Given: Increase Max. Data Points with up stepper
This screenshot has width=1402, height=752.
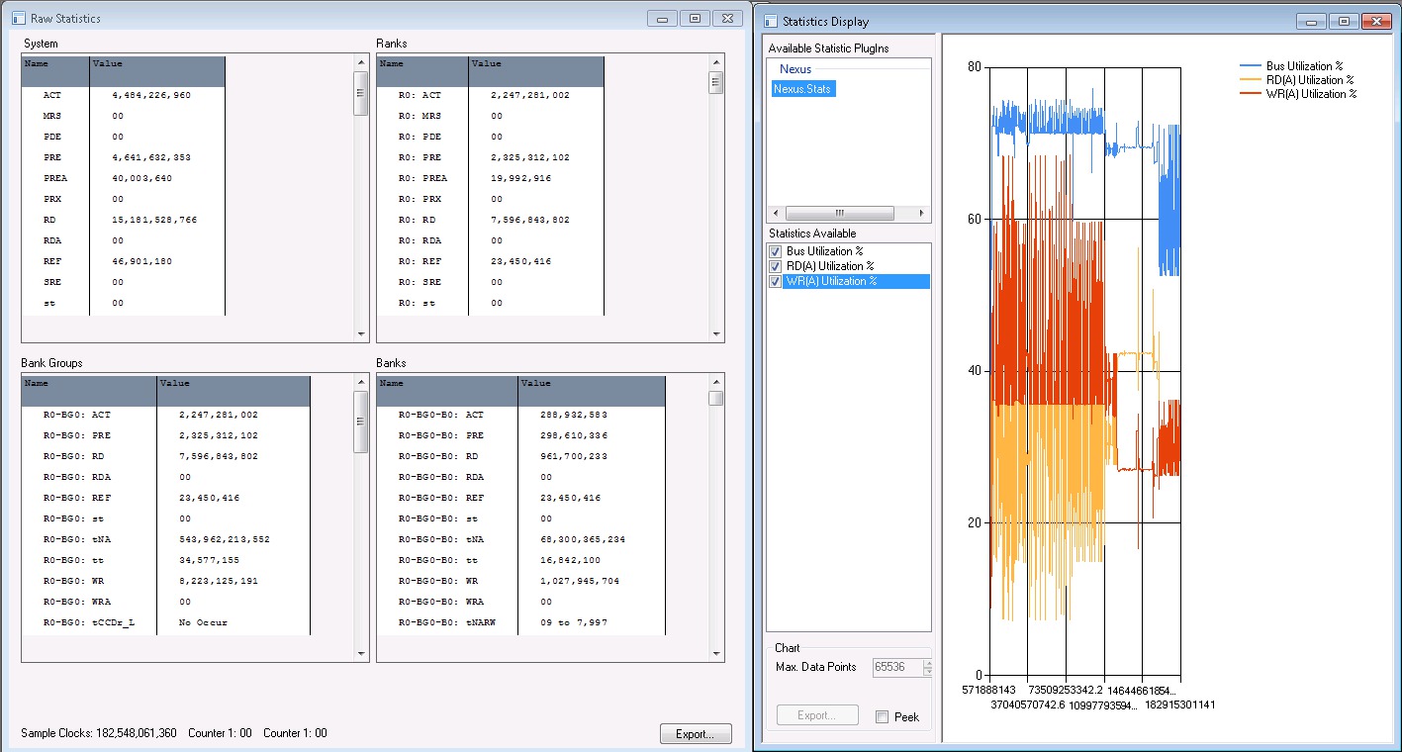Looking at the screenshot, I should (927, 663).
